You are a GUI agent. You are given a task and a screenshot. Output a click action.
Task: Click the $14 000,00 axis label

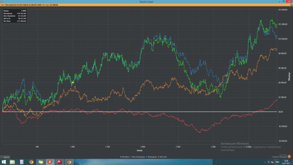coord(283,10)
